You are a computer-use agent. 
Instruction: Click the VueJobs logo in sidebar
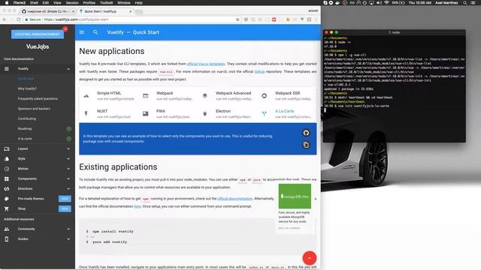[38, 46]
